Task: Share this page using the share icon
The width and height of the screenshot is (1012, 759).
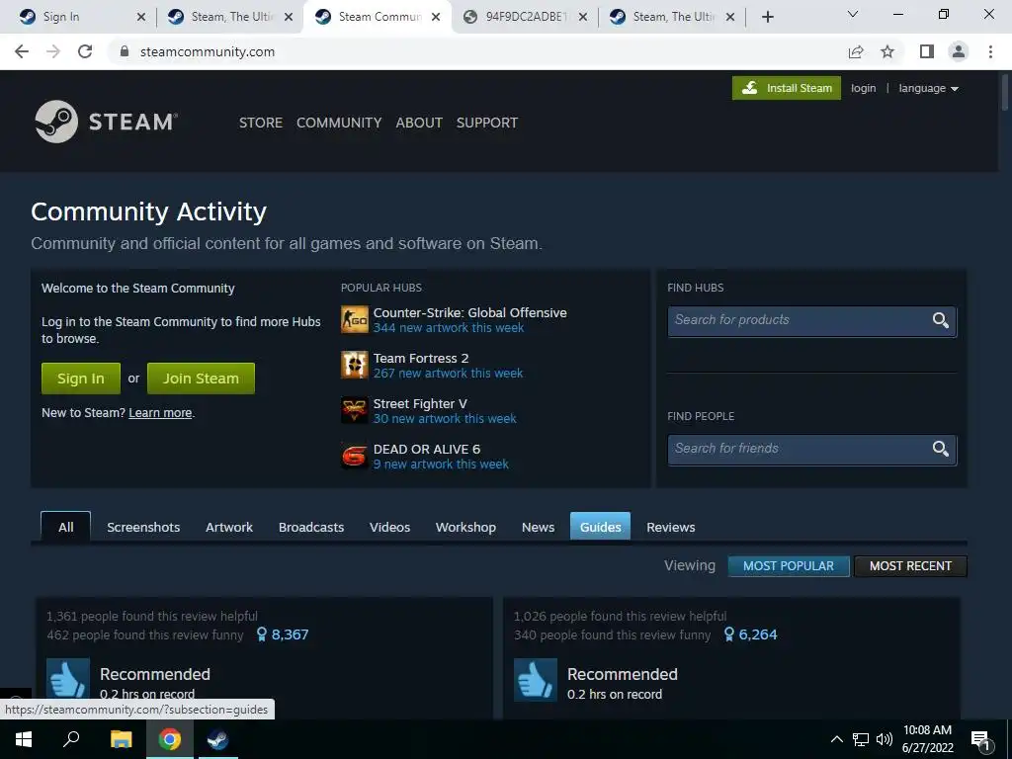Action: (856, 51)
